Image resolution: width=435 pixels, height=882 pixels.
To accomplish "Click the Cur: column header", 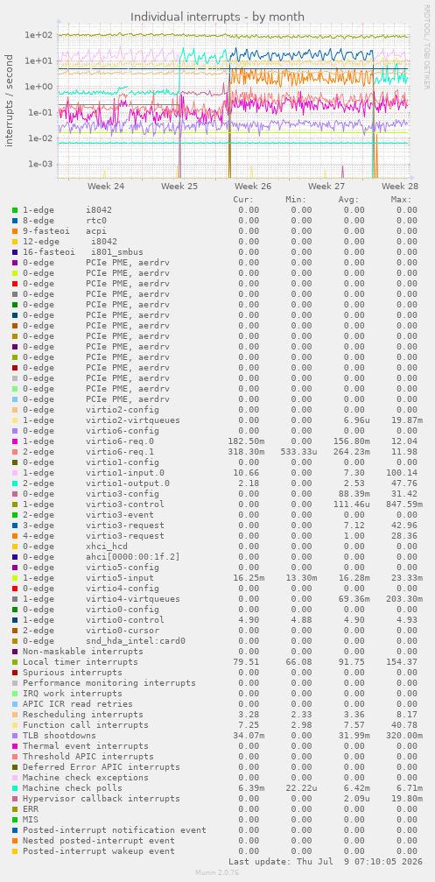I will 243,200.
